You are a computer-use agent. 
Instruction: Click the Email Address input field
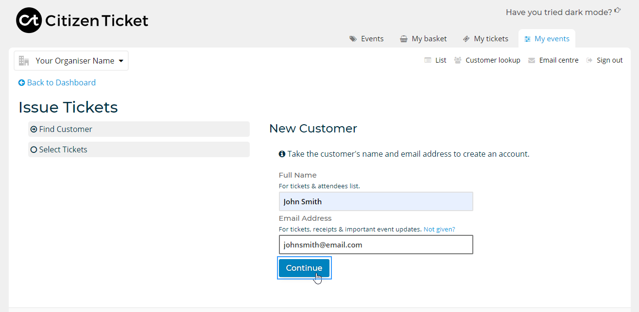point(376,245)
